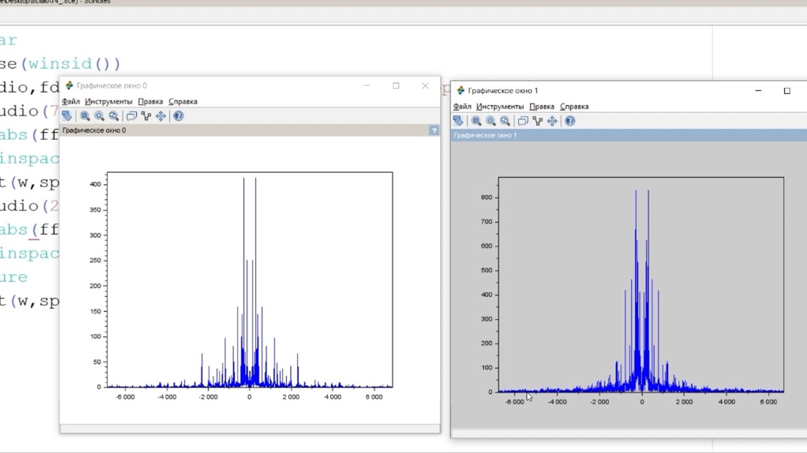Click the help icon in Графическое окно 0 toolbar

178,116
